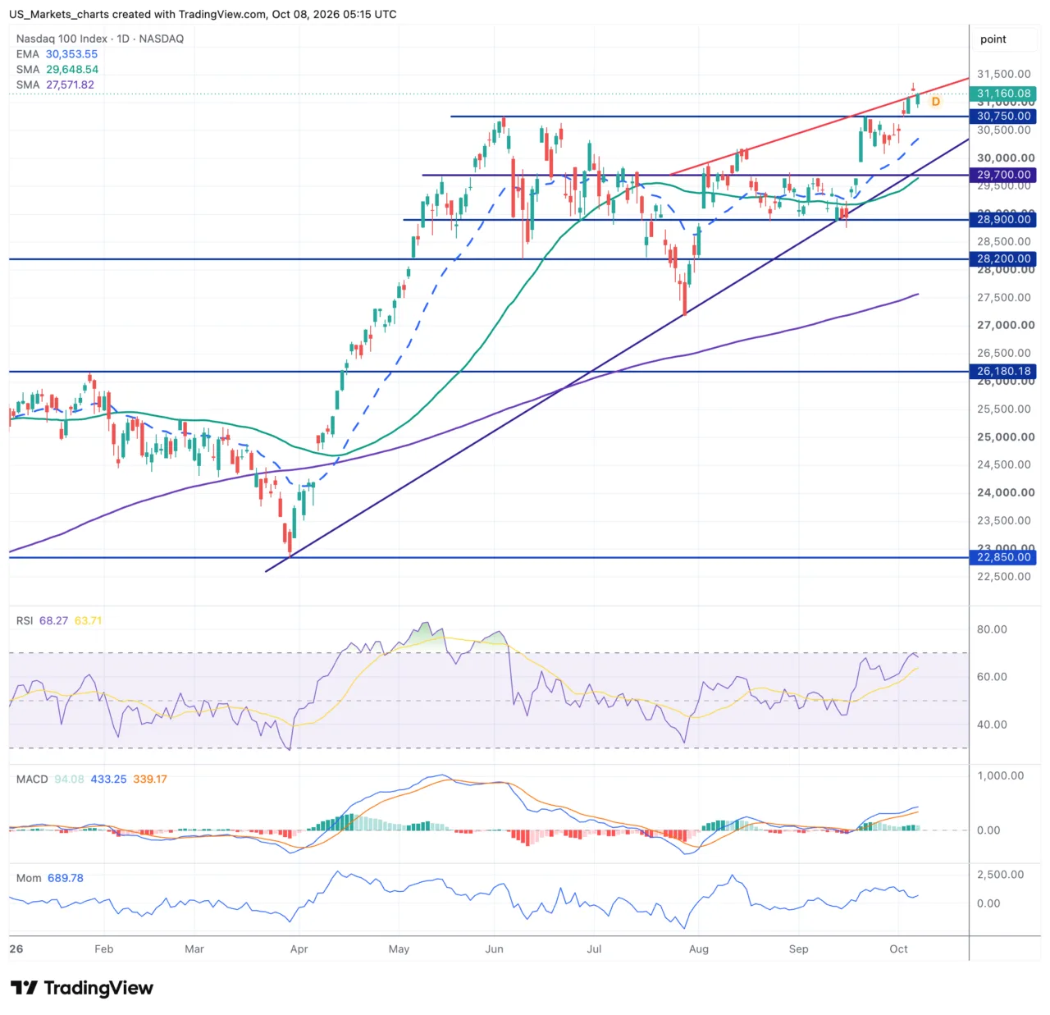Click the EMA 30,353.55 legend value
1050x1015 pixels.
pyautogui.click(x=71, y=54)
